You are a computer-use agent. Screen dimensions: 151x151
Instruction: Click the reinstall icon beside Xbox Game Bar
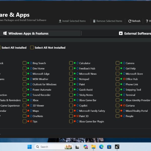78,100
